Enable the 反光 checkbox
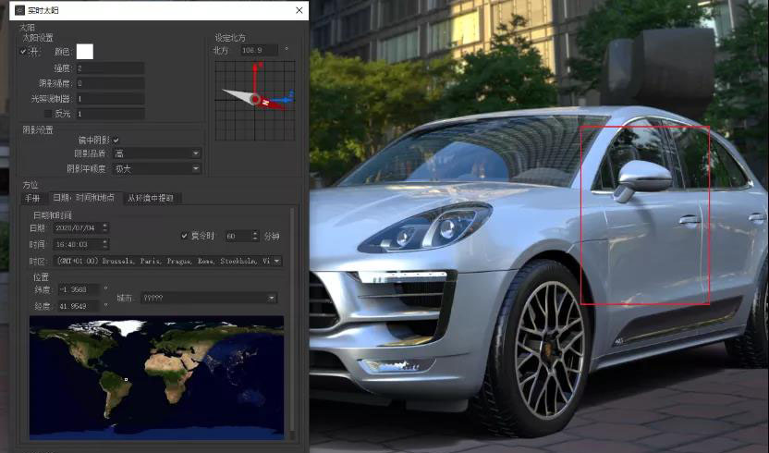The height and width of the screenshot is (453, 769). [49, 114]
